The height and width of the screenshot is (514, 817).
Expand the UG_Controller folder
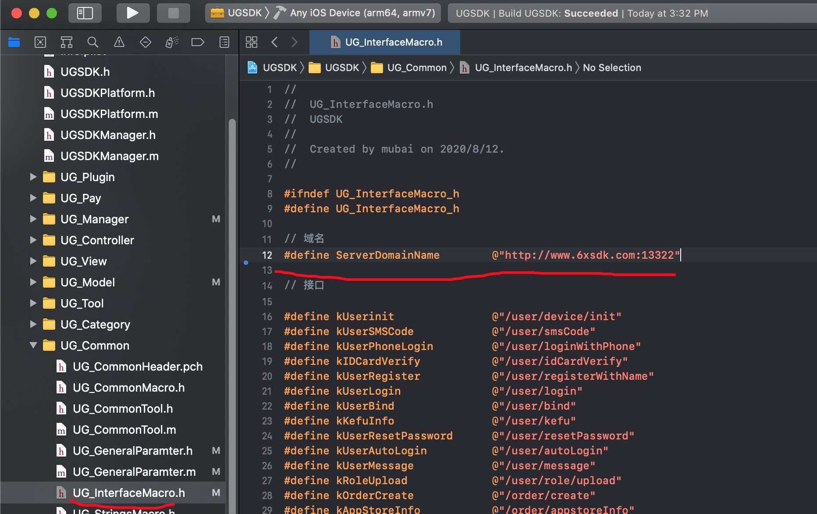tap(33, 240)
